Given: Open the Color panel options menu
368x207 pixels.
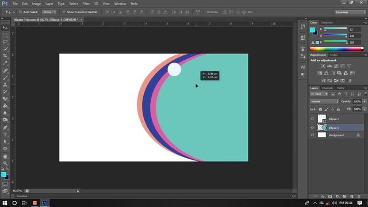Looking at the screenshot, I should [x=365, y=22].
